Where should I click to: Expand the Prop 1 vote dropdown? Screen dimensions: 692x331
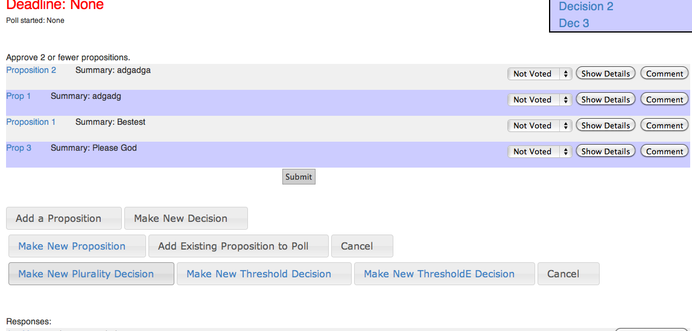tap(539, 99)
